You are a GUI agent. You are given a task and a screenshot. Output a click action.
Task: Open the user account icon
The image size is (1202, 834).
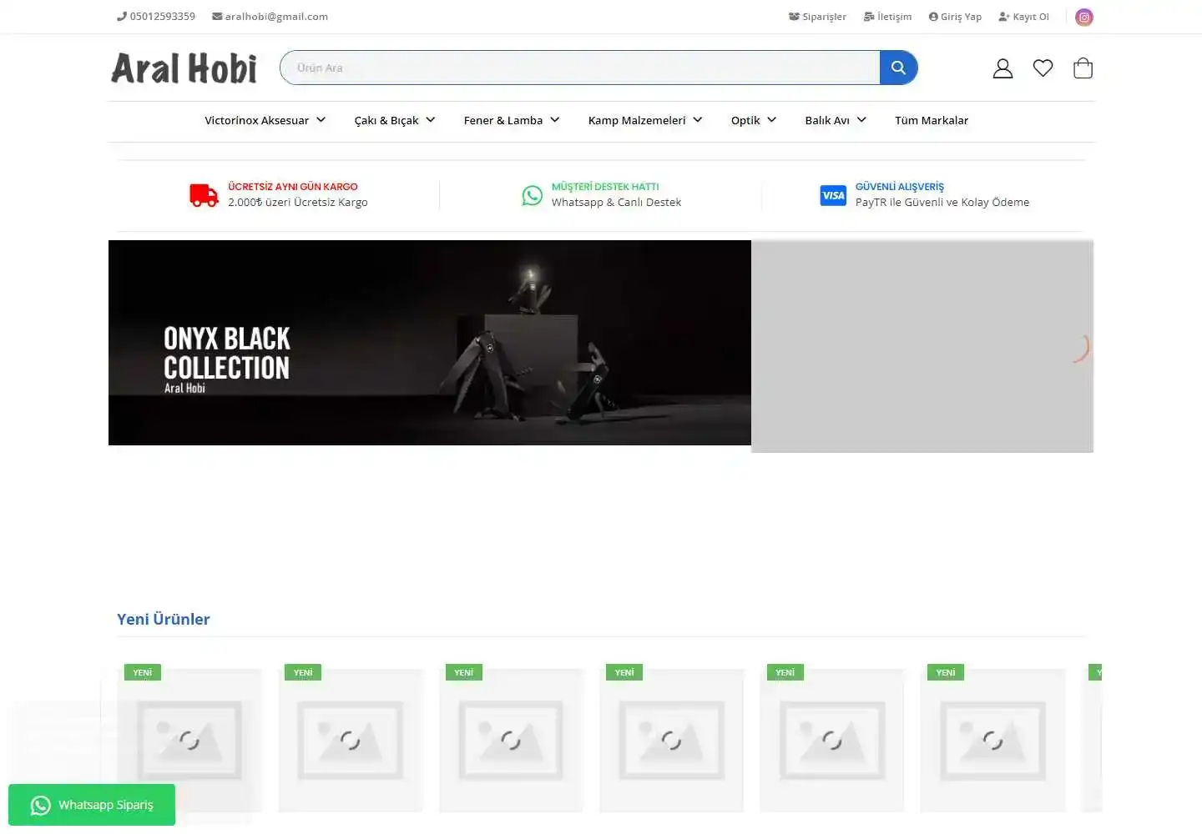point(1003,68)
